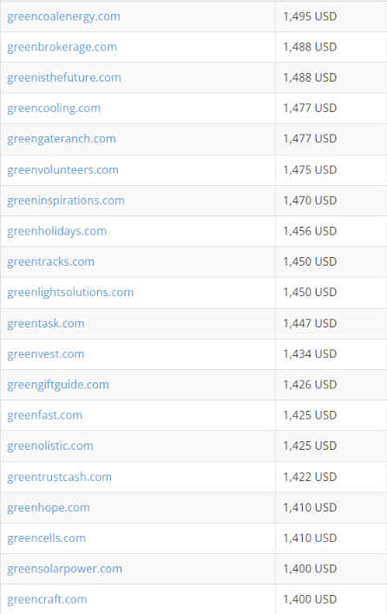Click the greenbrokerage.com domain link
This screenshot has height=614, width=387.
pyautogui.click(x=62, y=48)
